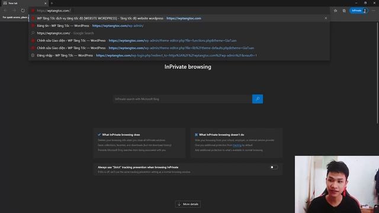Minimize the browser window
Screen dimensions: 379x213
[356, 3]
